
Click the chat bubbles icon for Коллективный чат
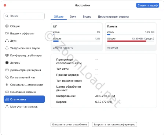(x=7, y=77)
